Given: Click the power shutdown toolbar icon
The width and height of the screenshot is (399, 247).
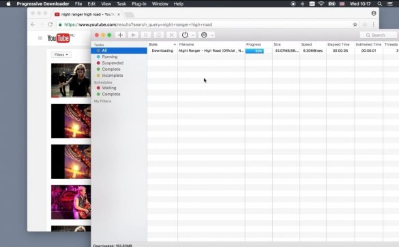Looking at the screenshot, I should [x=185, y=35].
